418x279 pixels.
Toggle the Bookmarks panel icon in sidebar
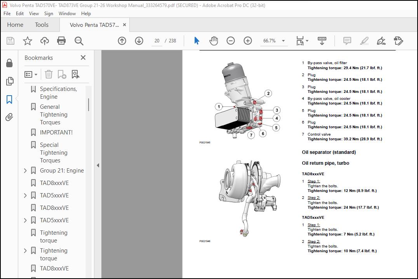click(9, 99)
